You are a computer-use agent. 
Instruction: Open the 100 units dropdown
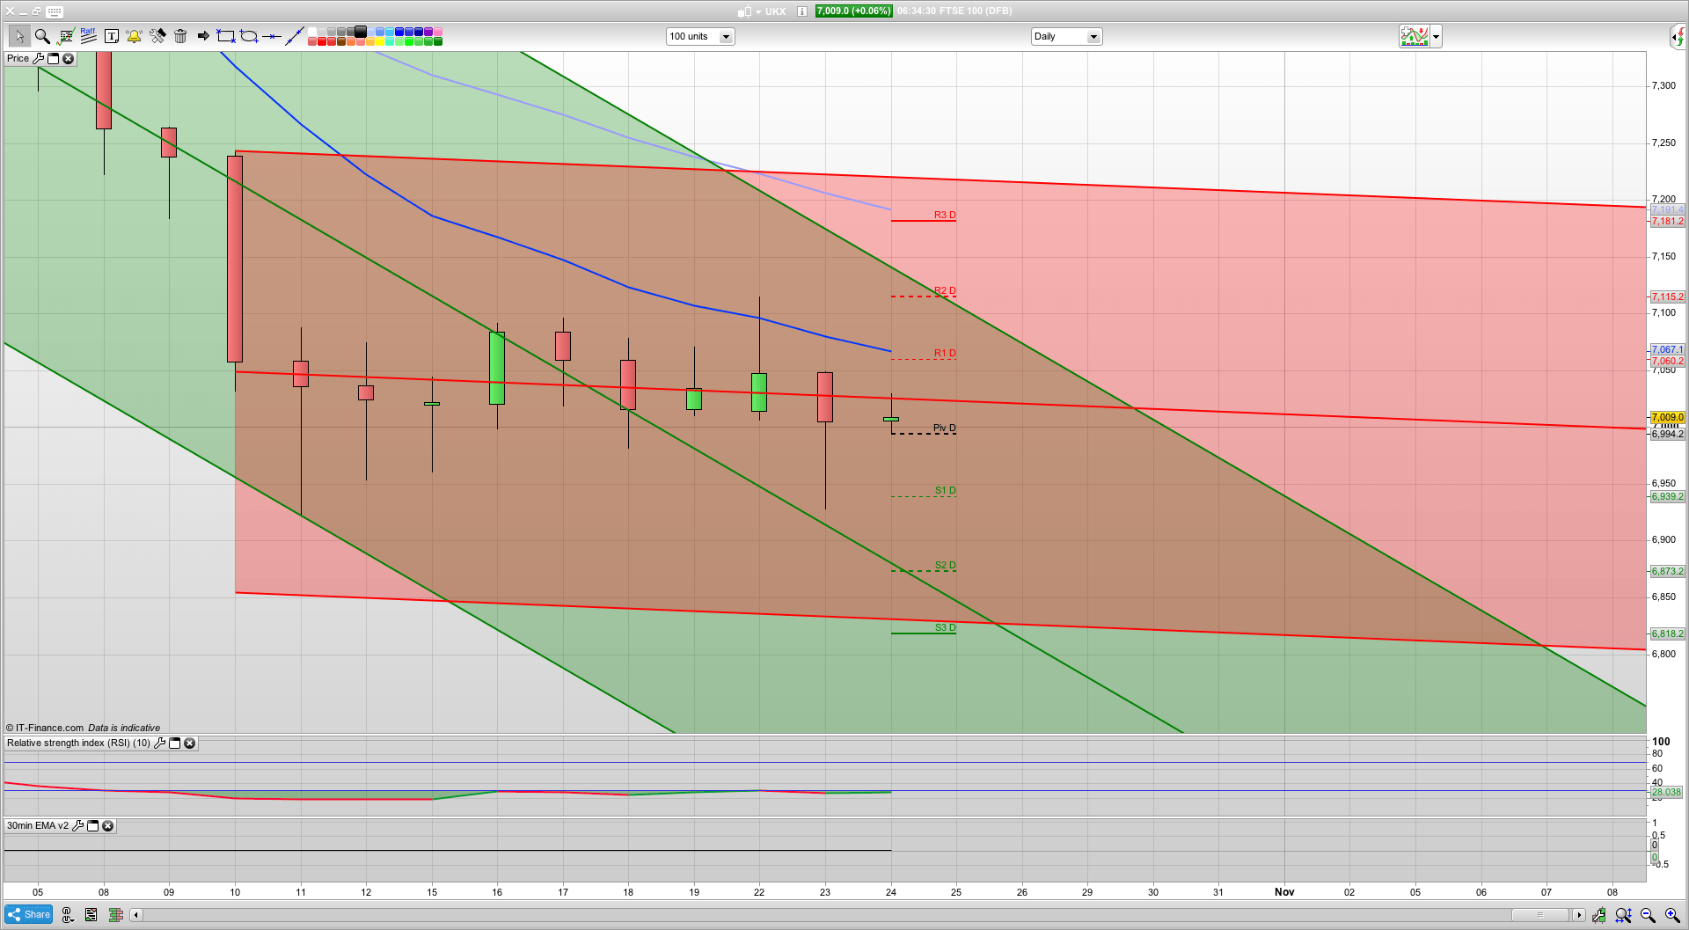pos(725,36)
